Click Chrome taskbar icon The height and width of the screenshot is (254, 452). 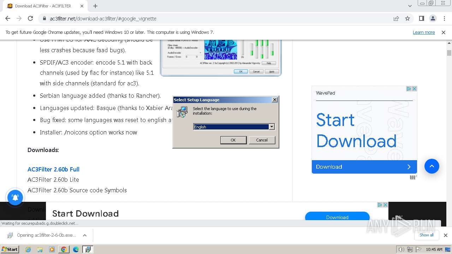pyautogui.click(x=64, y=249)
